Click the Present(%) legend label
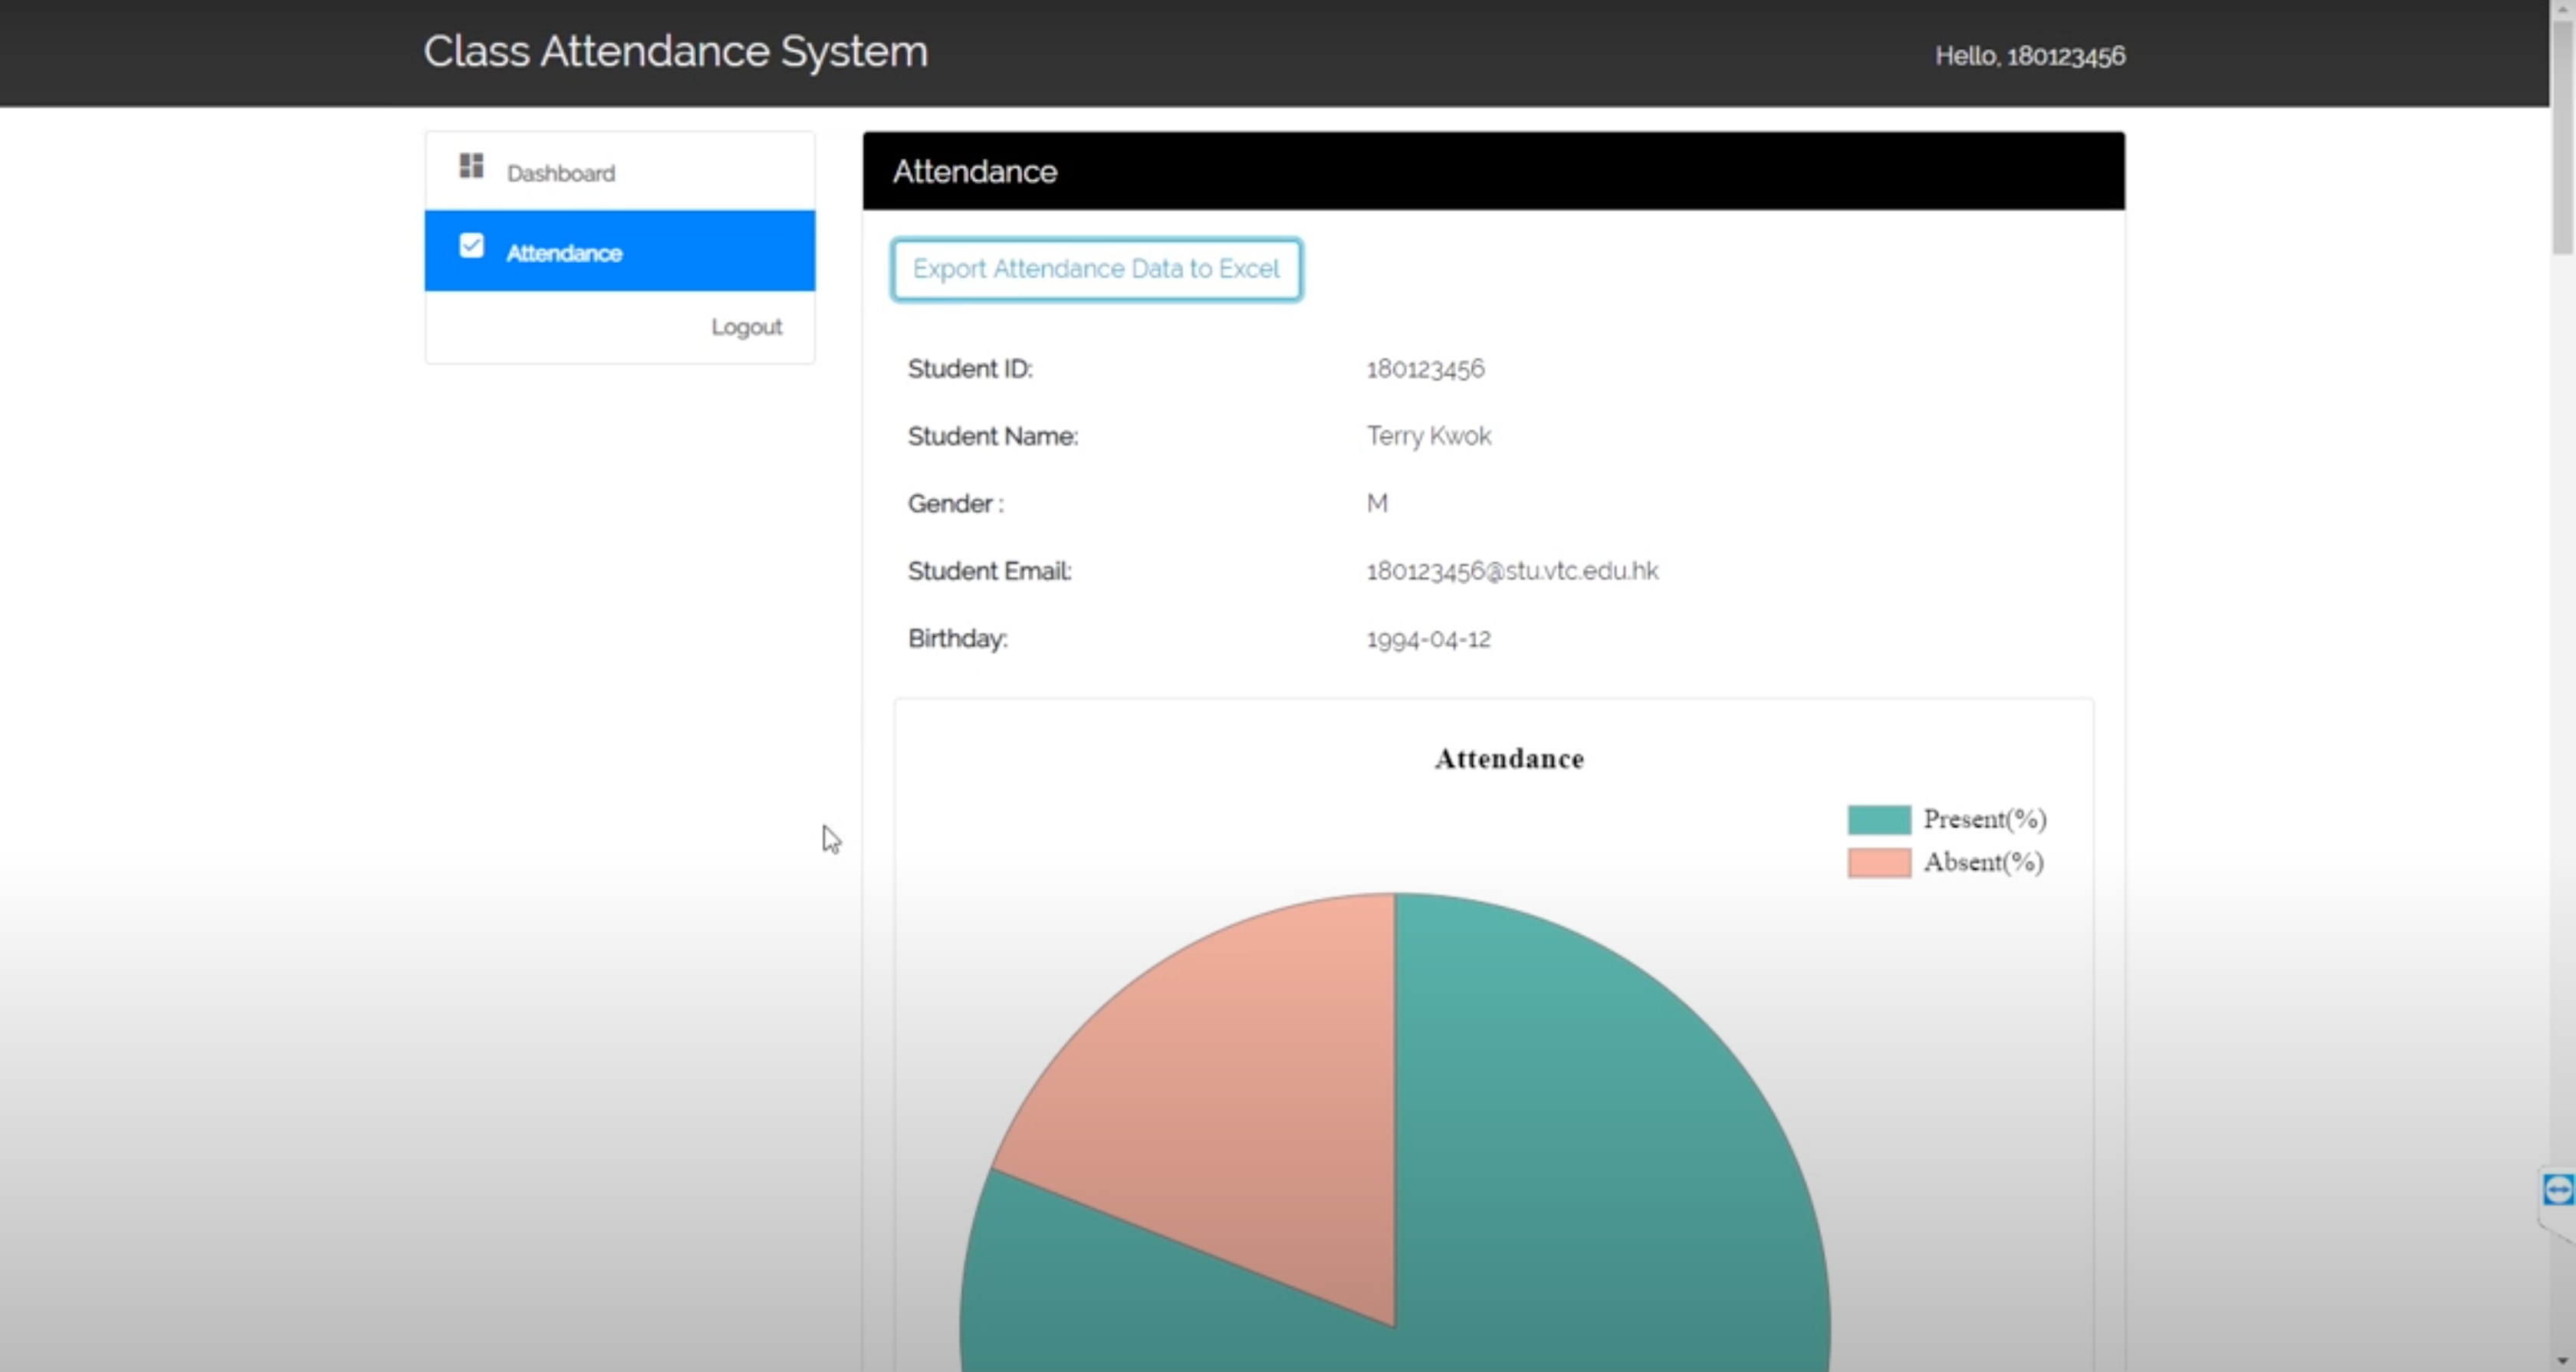Screen dimensions: 2576x1372 coord(1984,819)
